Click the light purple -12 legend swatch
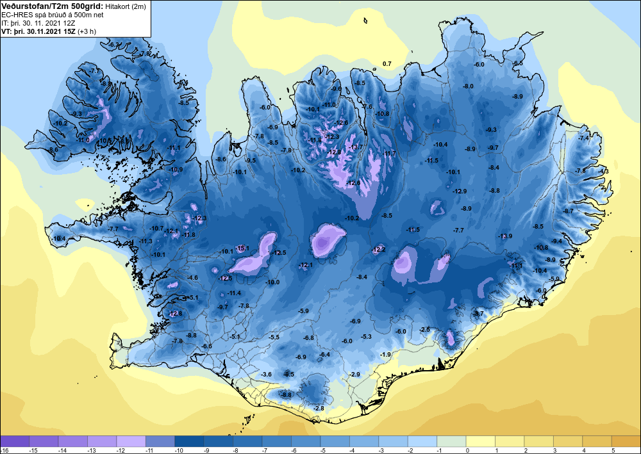The width and height of the screenshot is (641, 454). (131, 441)
